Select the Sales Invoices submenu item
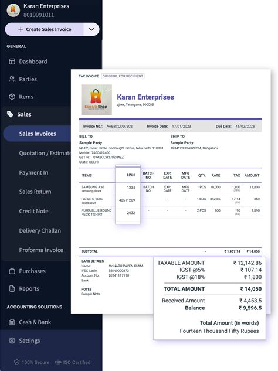This screenshot has height=371, width=278. click(x=38, y=134)
